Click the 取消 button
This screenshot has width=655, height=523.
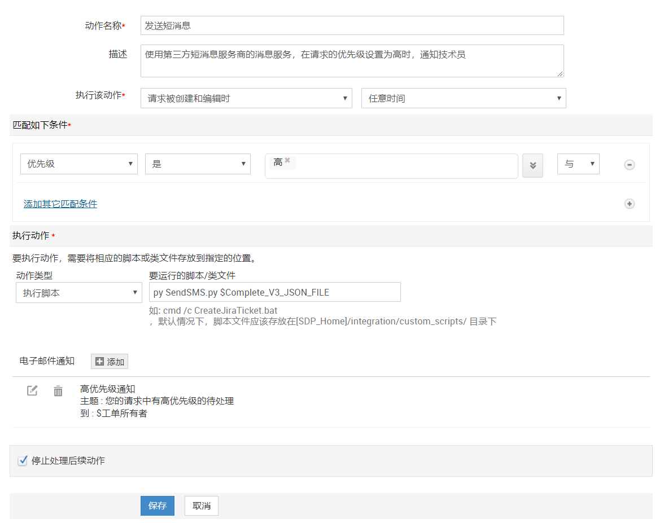[x=201, y=506]
